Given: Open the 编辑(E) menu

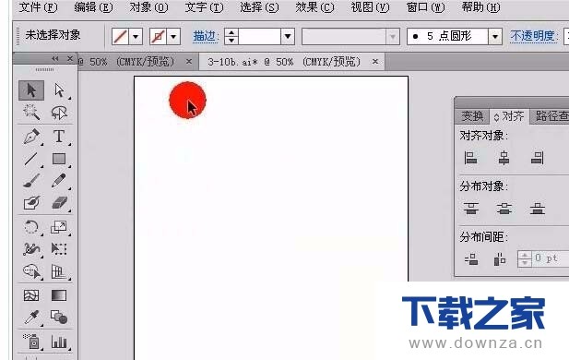Looking at the screenshot, I should coord(94,7).
